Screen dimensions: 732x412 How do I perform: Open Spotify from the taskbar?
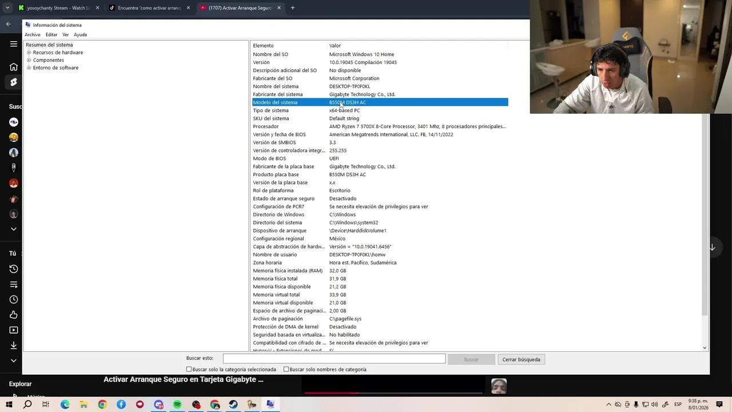177,405
